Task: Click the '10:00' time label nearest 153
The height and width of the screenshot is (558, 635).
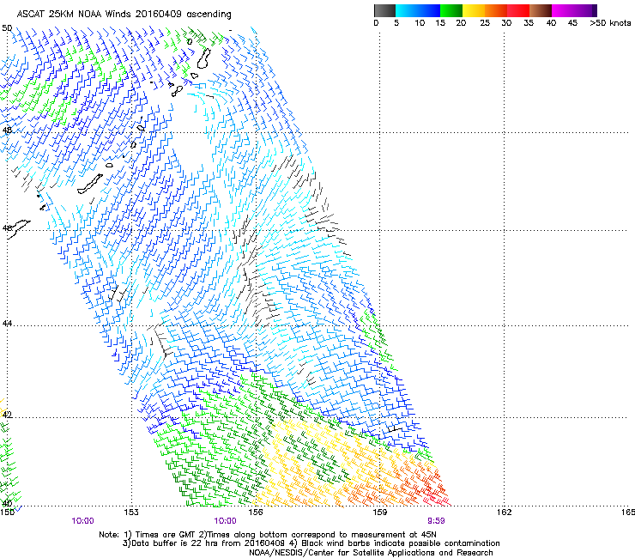Action: coord(82,521)
